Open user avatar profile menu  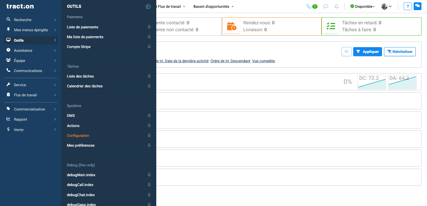(x=386, y=6)
